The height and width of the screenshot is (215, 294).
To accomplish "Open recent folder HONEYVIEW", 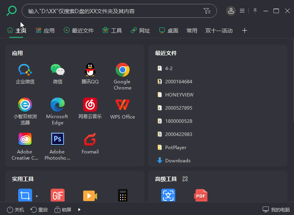I will pyautogui.click(x=175, y=95).
